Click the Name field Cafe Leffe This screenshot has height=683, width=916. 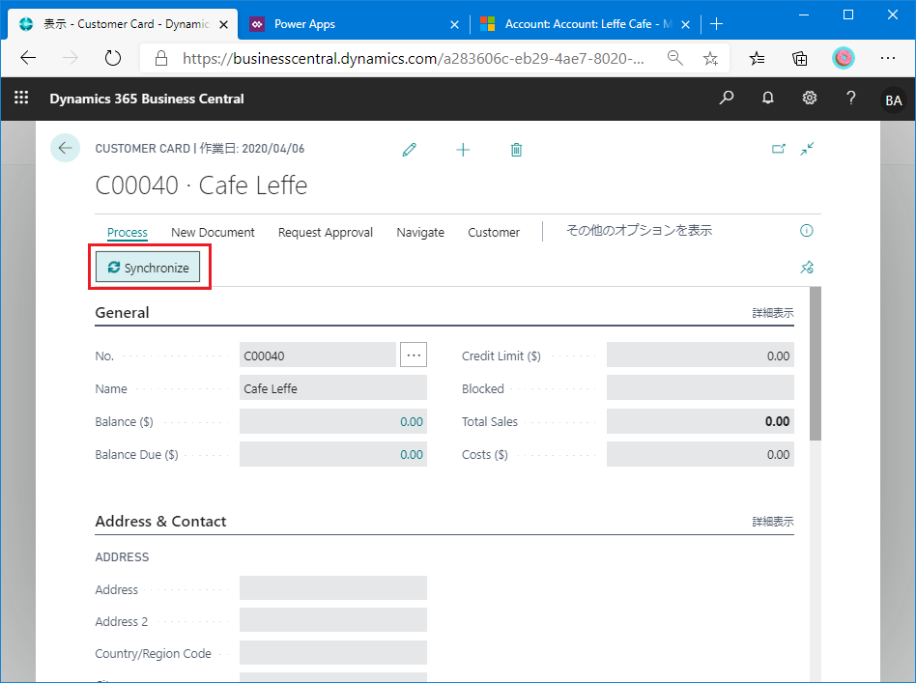(x=333, y=388)
